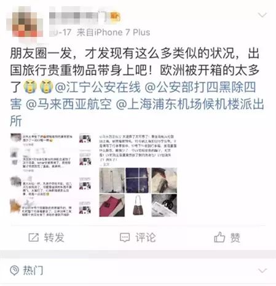Open the @上海浦东机场候机楼派出所 mention
The width and height of the screenshot is (276, 286).
(x=137, y=113)
